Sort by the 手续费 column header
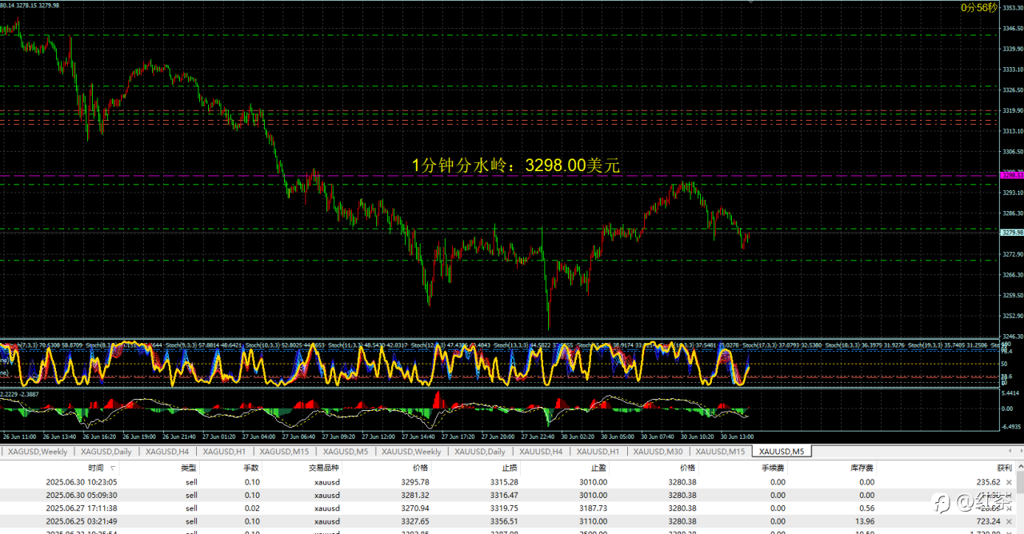The width and height of the screenshot is (1024, 534). click(773, 468)
